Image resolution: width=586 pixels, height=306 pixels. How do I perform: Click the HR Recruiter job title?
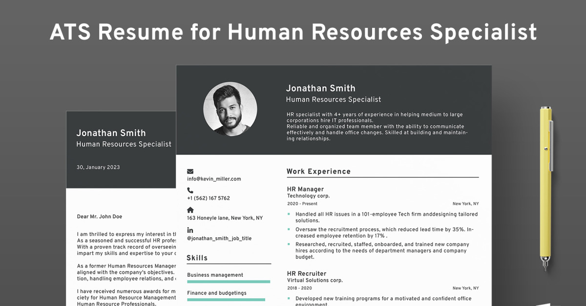coord(307,274)
